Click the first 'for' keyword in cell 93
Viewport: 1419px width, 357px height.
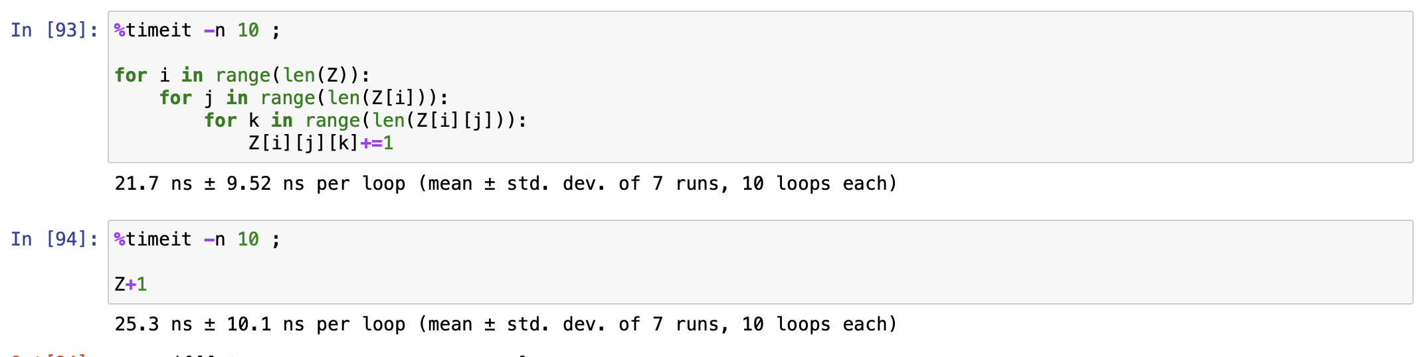pyautogui.click(x=131, y=75)
